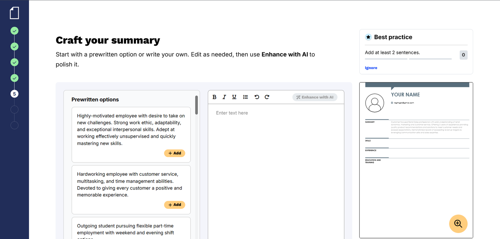Undo the last edit

[257, 97]
